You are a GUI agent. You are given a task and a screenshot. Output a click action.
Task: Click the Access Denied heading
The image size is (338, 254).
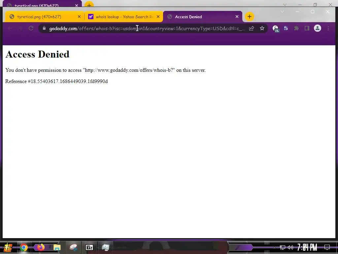38,54
